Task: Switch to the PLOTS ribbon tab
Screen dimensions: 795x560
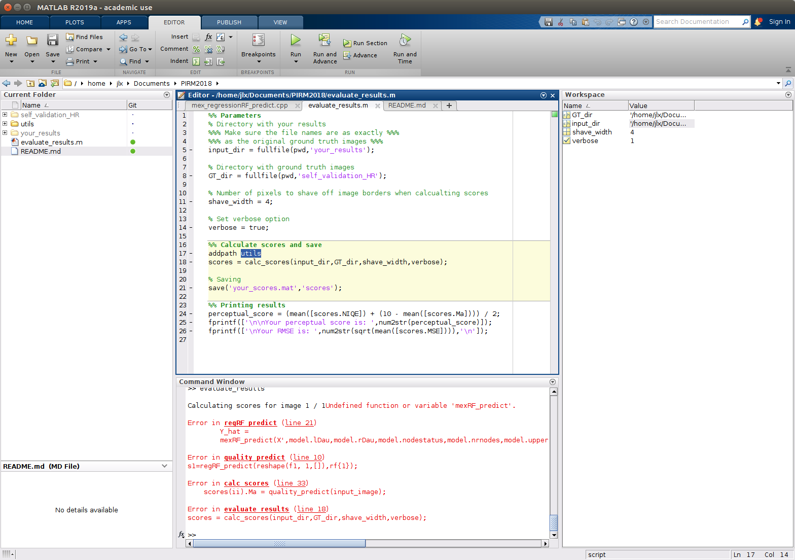Action: 75,22
